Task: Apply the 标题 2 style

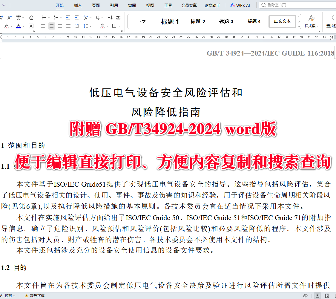Action: [198, 22]
